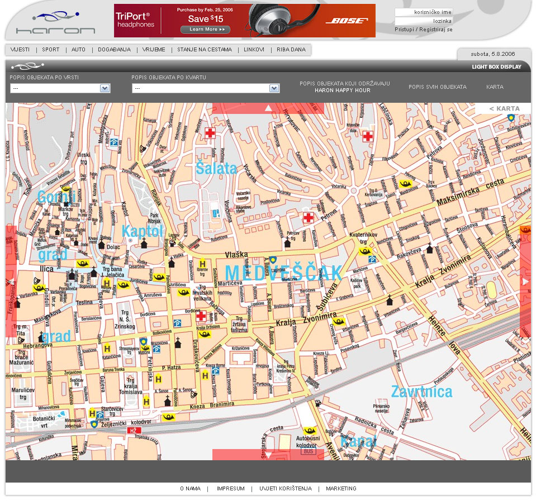Screen dimensions: 536x501
Task: Open the 'Popis objekata po vrsti' dropdown
Action: [x=60, y=88]
